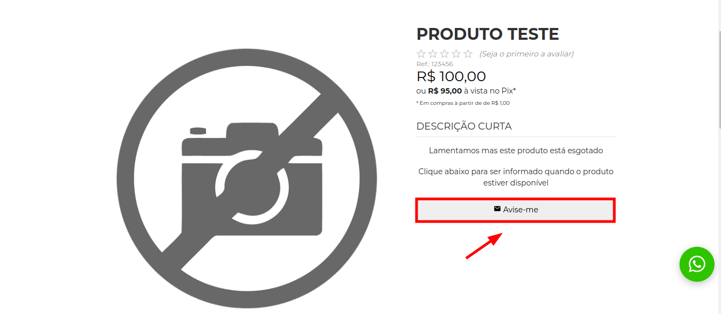Viewport: 721px width, 314px height.
Task: Click the red arrow pointing to Avise-me
Action: point(484,246)
